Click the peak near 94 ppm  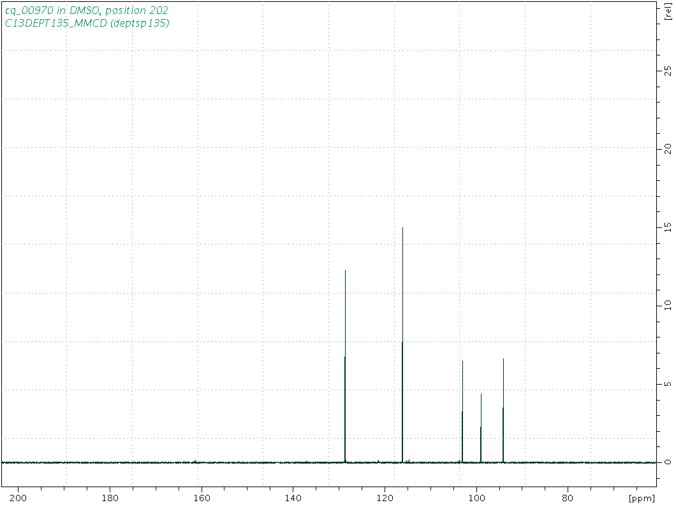(x=503, y=410)
